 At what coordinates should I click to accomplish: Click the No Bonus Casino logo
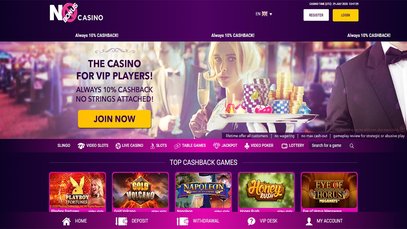coord(76,14)
